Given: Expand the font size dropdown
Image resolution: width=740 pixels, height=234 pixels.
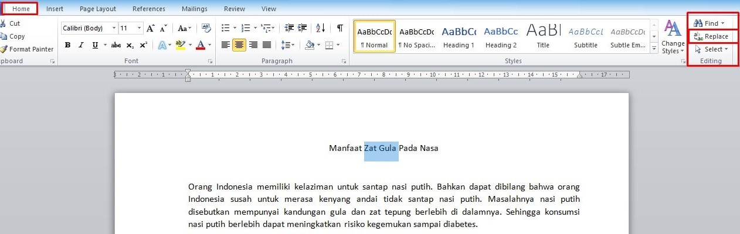Looking at the screenshot, I should click(x=139, y=28).
